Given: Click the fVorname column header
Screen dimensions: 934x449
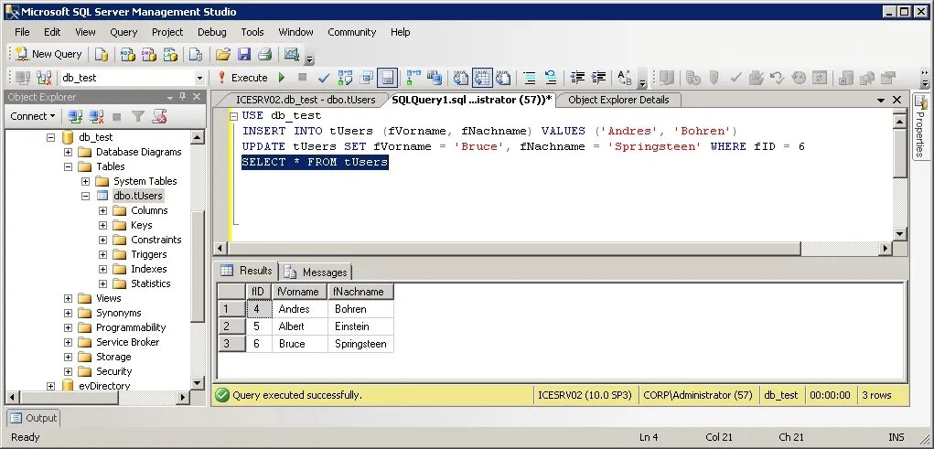Looking at the screenshot, I should pyautogui.click(x=300, y=292).
